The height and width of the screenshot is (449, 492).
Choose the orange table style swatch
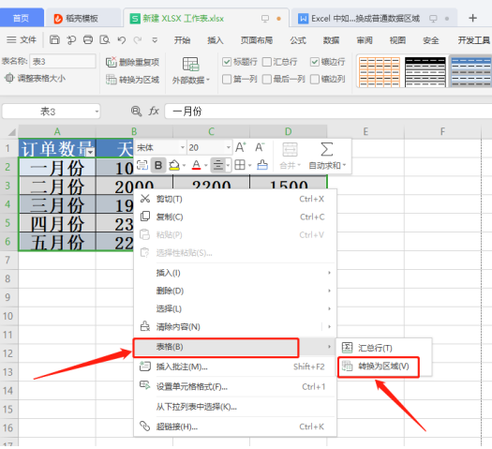[380, 72]
